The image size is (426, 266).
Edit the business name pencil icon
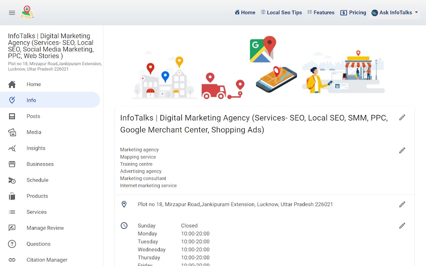click(402, 118)
